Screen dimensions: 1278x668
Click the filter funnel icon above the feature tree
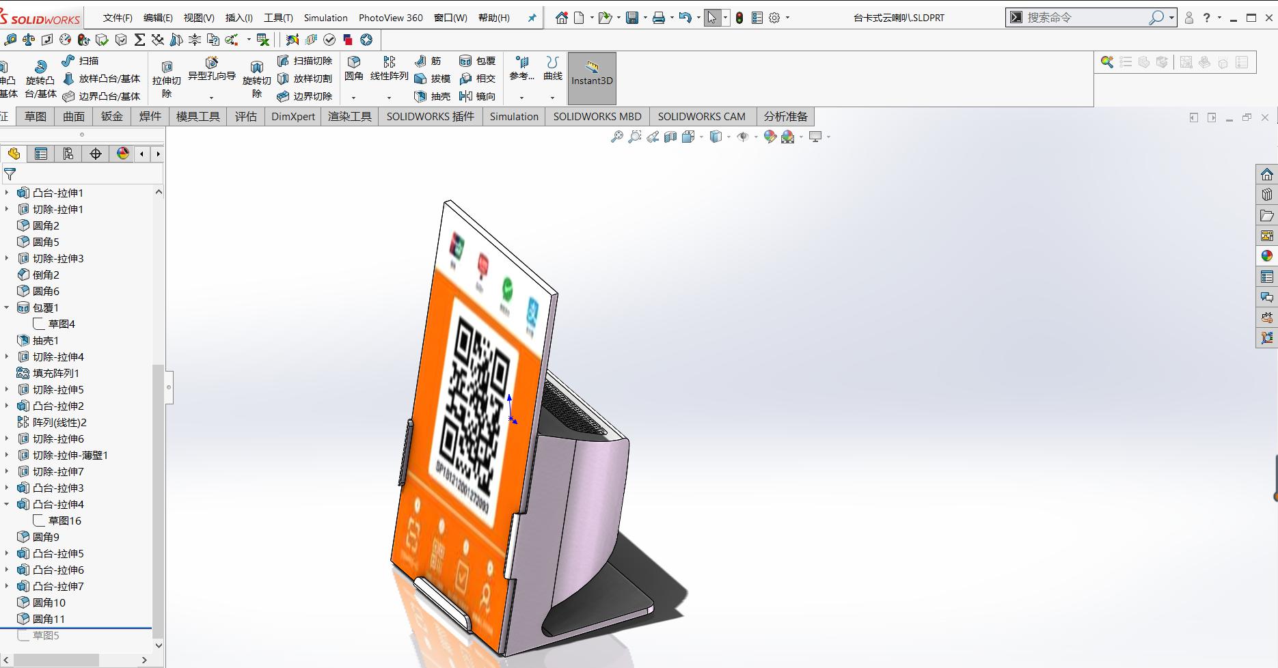point(10,174)
